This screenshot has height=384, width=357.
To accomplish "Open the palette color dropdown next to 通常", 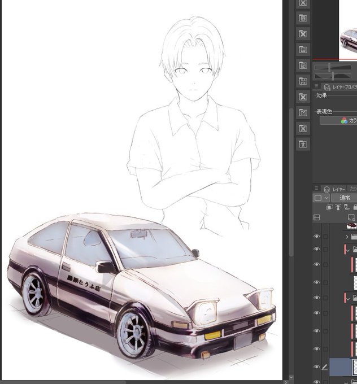I will [321, 198].
